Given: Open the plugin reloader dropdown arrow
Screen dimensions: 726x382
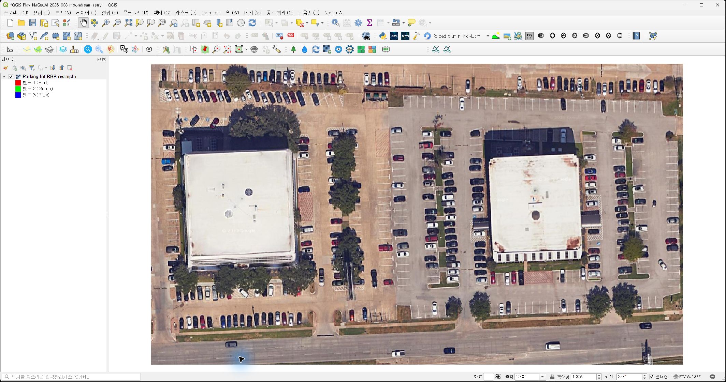Looking at the screenshot, I should 488,36.
